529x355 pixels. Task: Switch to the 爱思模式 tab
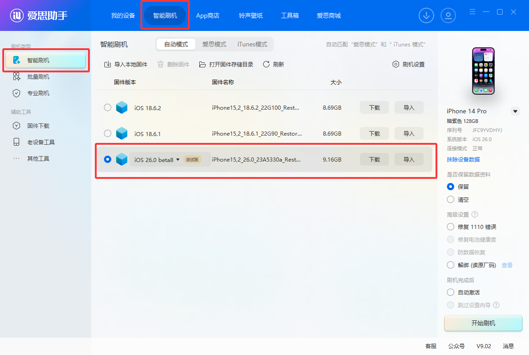click(x=214, y=44)
